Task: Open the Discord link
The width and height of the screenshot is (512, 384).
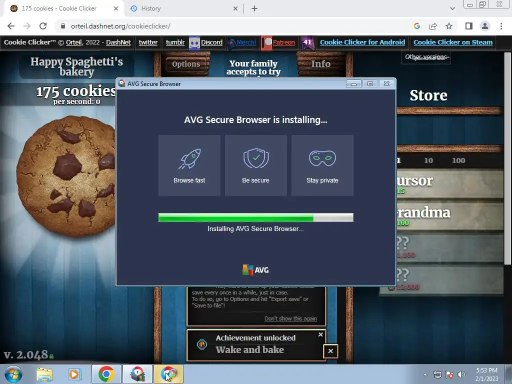Action: tap(211, 42)
